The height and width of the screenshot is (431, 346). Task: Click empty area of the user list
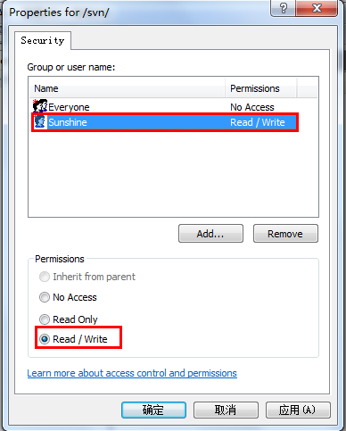pyautogui.click(x=173, y=174)
